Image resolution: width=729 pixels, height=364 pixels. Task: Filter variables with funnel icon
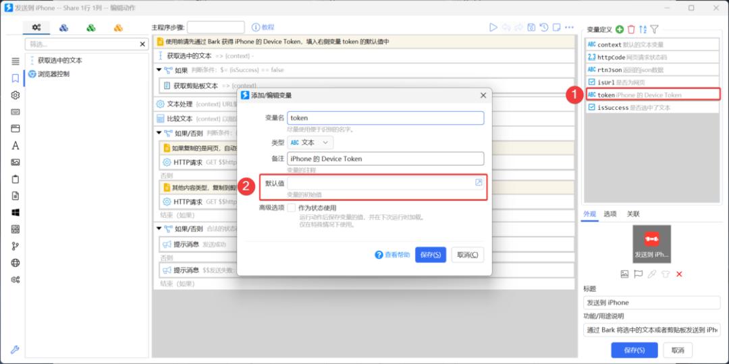coord(654,29)
